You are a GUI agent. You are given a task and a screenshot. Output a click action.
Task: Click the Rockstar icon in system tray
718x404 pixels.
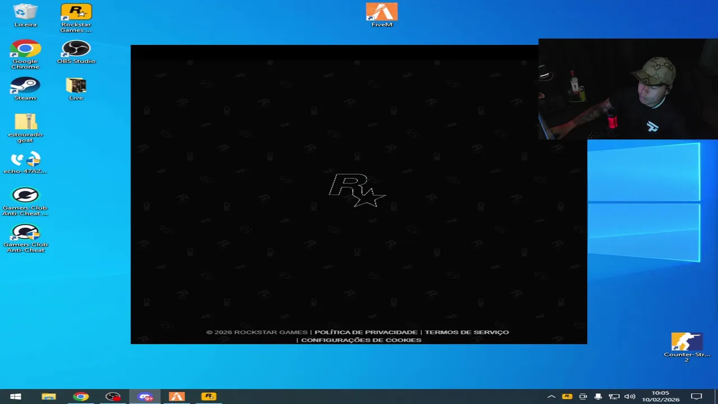(567, 397)
